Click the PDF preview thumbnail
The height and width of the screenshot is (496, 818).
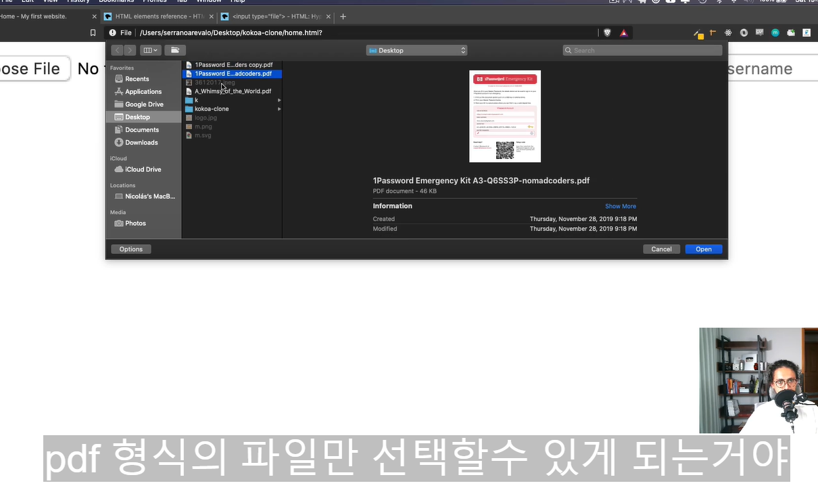click(x=505, y=116)
